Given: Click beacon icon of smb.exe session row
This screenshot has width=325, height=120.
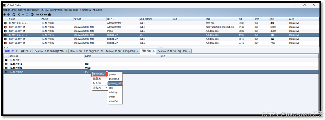Looking at the screenshot, I should click(x=6, y=23).
